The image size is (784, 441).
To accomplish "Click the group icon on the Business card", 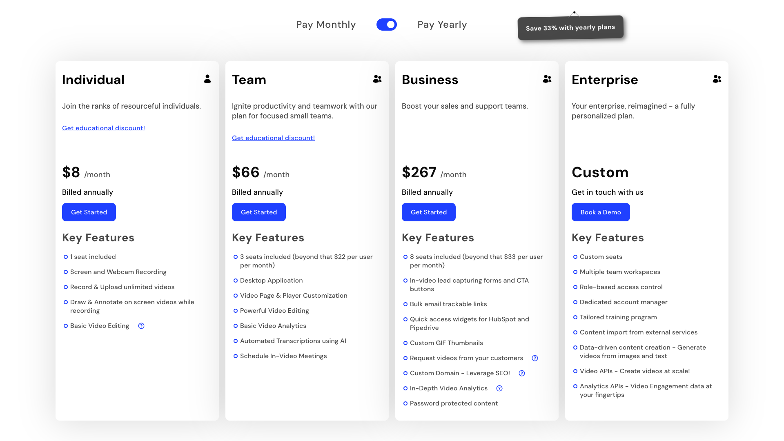I will 547,79.
